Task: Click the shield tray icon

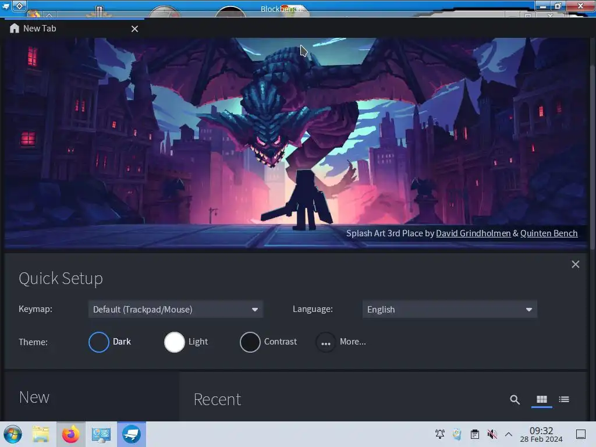Action: (x=457, y=434)
